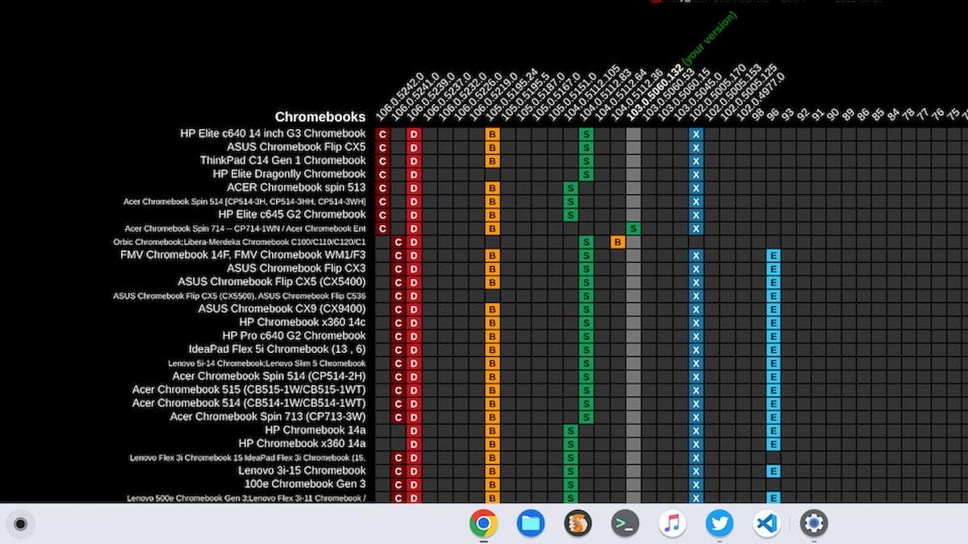The image size is (968, 544).
Task: Click C cell for 100e Chromebook Gen 3
Action: click(398, 484)
